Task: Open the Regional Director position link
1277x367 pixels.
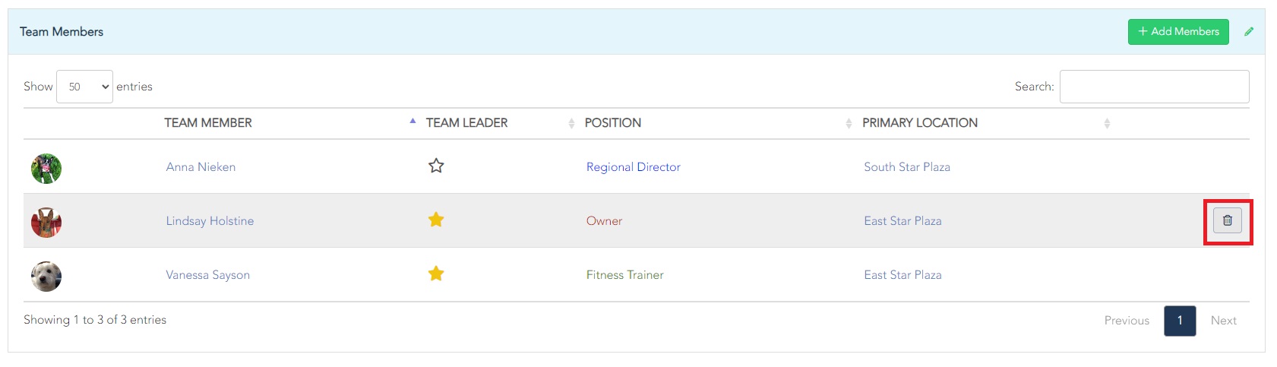Action: tap(633, 167)
